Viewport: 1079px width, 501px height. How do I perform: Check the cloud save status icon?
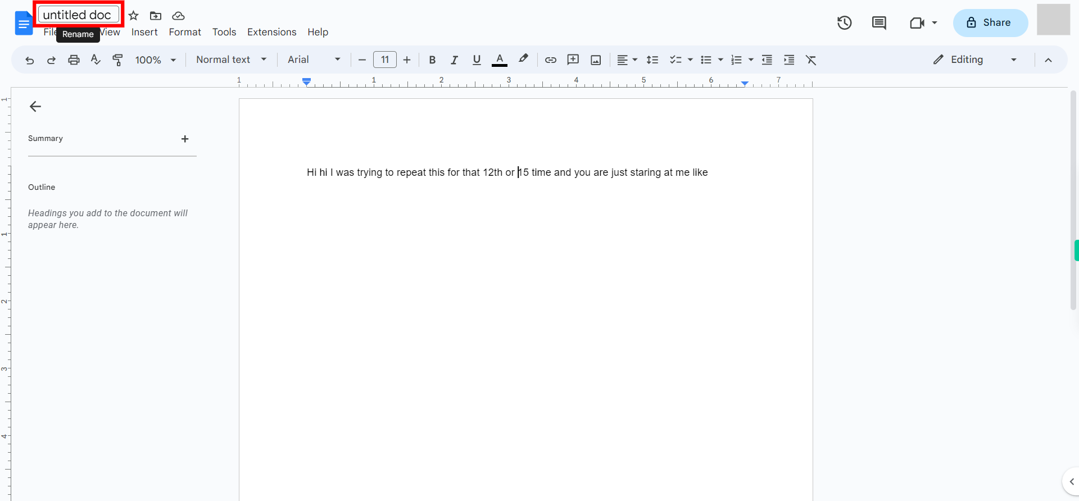click(178, 16)
